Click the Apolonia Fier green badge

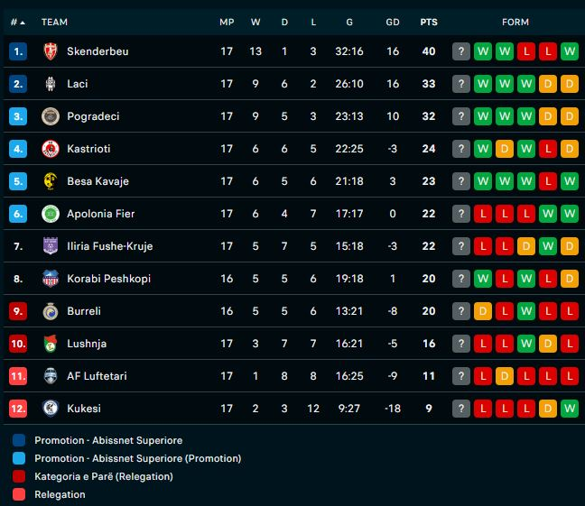[51, 214]
